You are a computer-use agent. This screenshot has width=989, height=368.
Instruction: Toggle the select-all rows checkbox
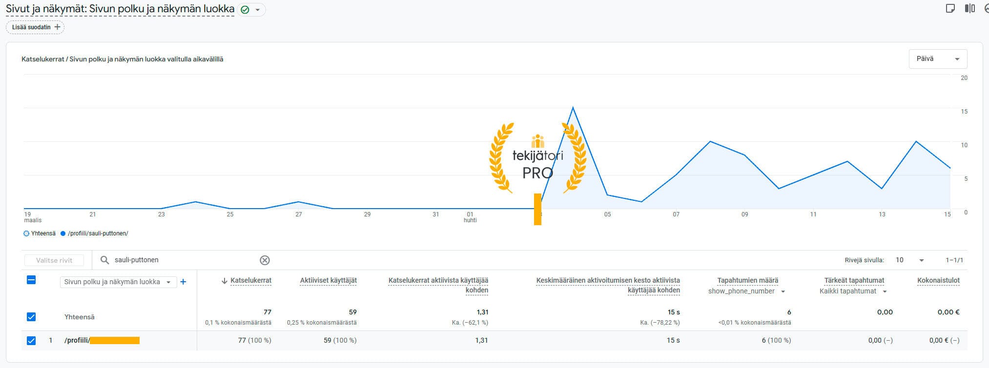[31, 280]
